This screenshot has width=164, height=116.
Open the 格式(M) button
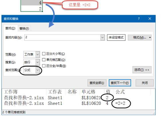point(138,38)
